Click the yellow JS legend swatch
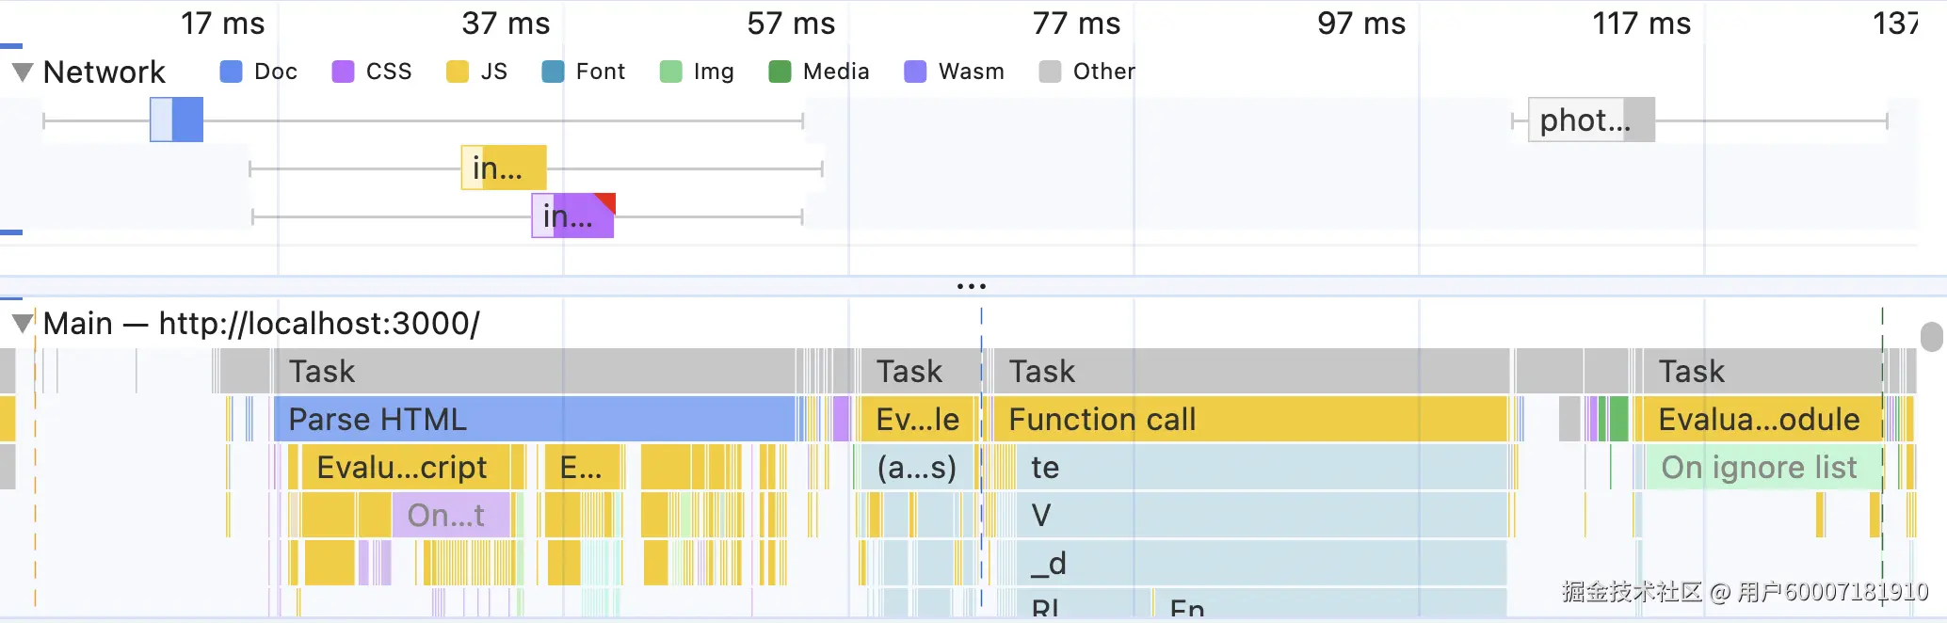The height and width of the screenshot is (623, 1947). coord(458,72)
